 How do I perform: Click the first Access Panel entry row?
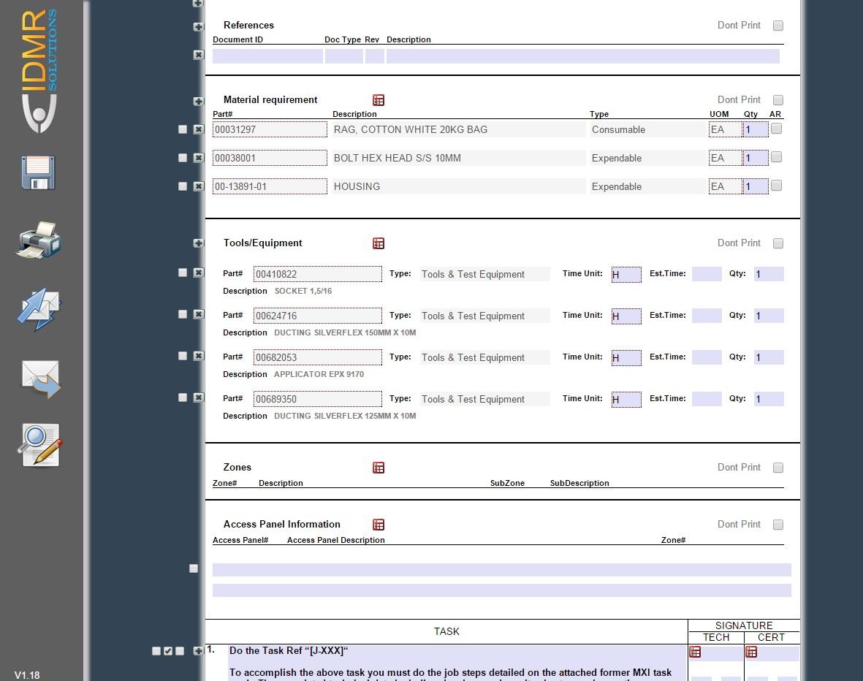tap(502, 570)
